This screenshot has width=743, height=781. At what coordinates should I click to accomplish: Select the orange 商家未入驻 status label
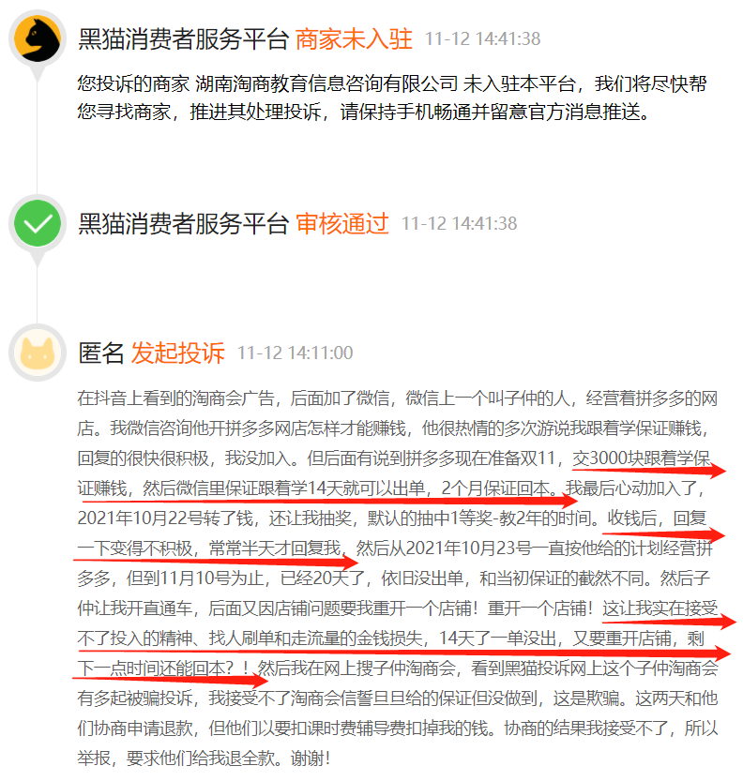[x=354, y=38]
